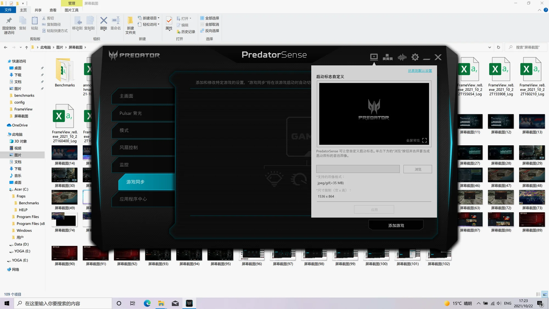Image resolution: width=549 pixels, height=309 pixels.
Task: Open PredatorSense settings gear
Action: (415, 57)
